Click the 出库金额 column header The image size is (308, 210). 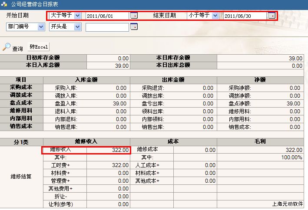point(173,80)
